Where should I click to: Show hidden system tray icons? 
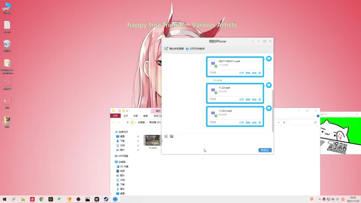(319, 199)
